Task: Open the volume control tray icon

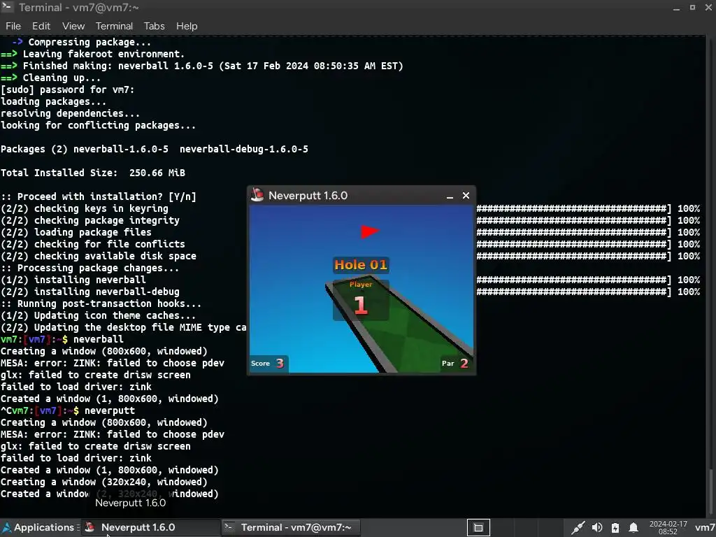Action: click(597, 528)
